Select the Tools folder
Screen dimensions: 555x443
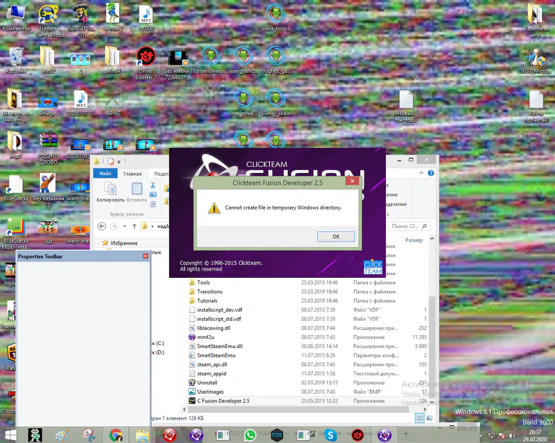(203, 282)
